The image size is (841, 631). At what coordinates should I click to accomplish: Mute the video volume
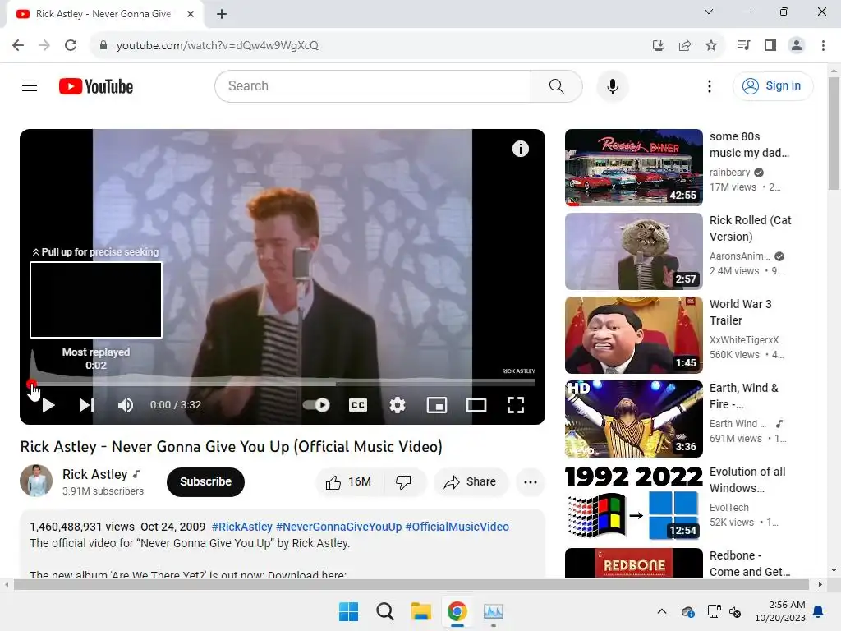tap(126, 405)
